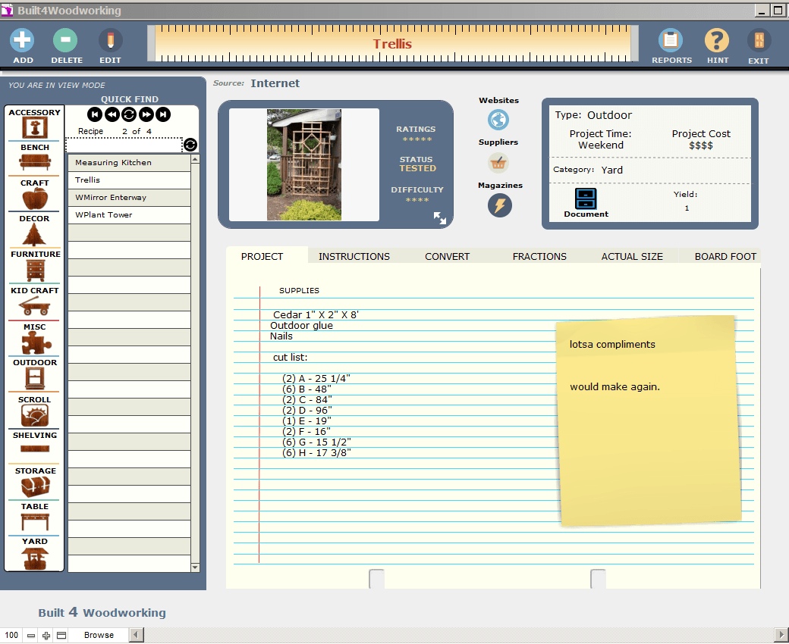Click the Quick Find search field
Viewport: 789px width, 644px height.
tap(124, 145)
